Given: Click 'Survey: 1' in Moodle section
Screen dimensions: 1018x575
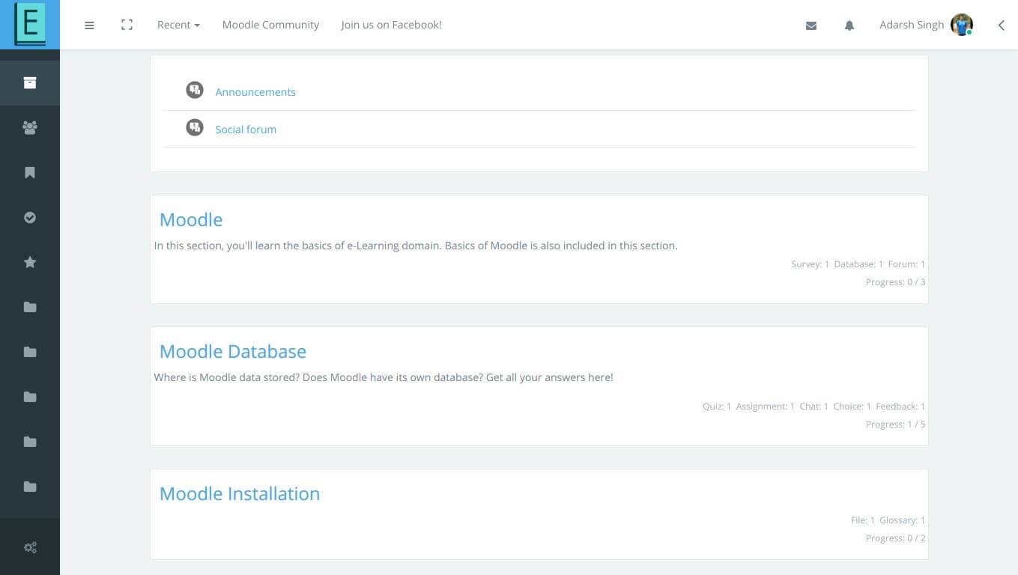Looking at the screenshot, I should tap(810, 264).
